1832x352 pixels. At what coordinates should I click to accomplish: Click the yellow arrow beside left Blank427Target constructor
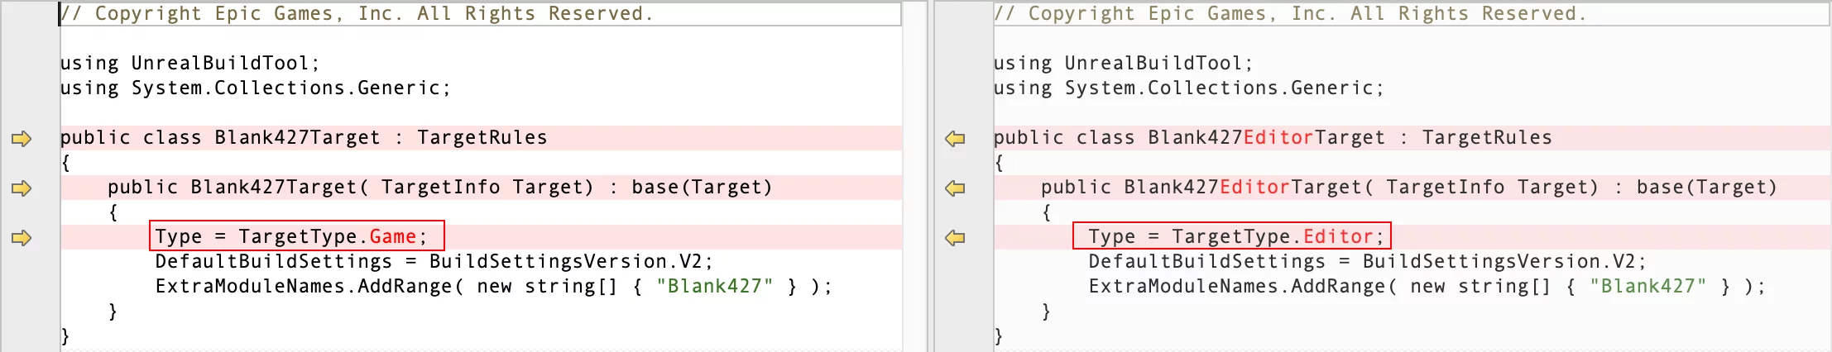(x=22, y=188)
